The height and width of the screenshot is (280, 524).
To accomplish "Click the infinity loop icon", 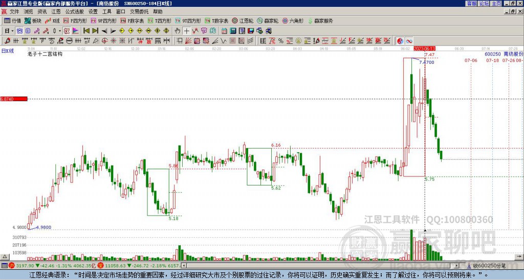I will point(409,41).
